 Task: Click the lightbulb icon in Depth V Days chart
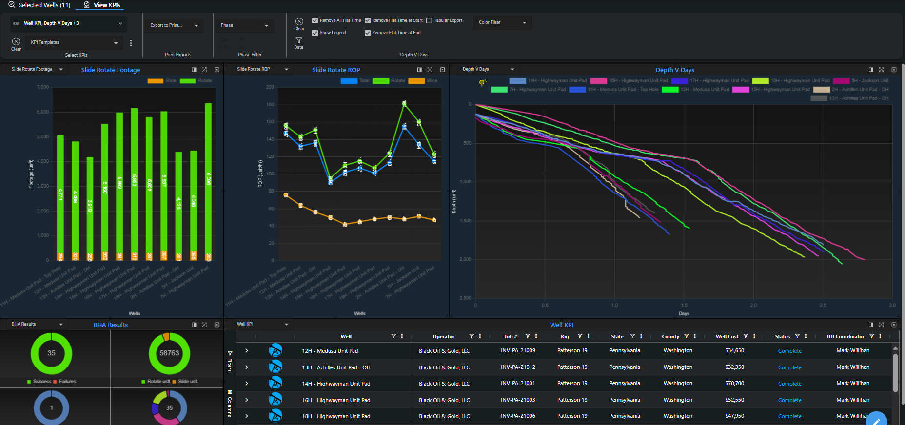coord(482,83)
